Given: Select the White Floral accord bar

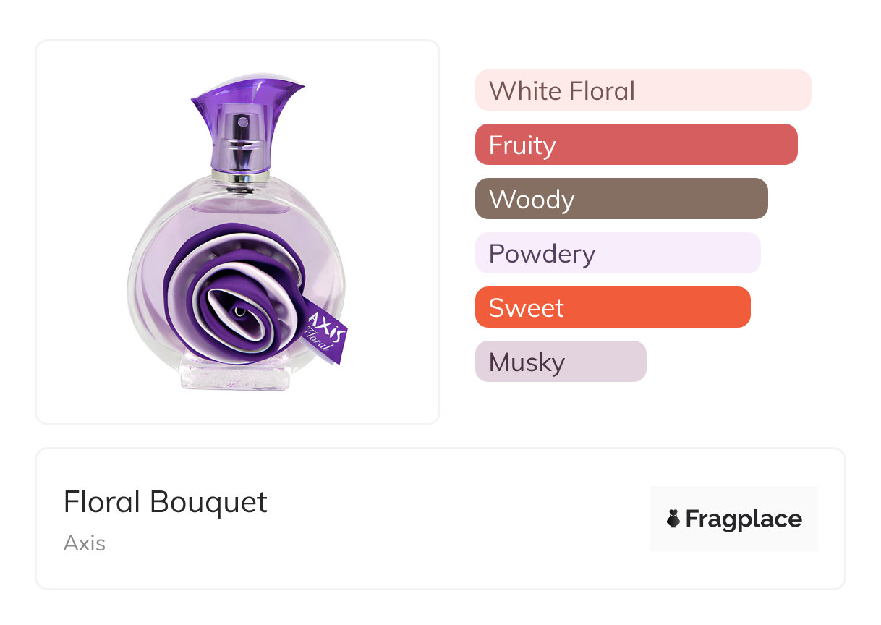Looking at the screenshot, I should pos(642,90).
